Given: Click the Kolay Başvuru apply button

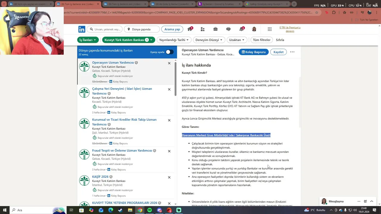Looking at the screenshot, I should click(254, 52).
